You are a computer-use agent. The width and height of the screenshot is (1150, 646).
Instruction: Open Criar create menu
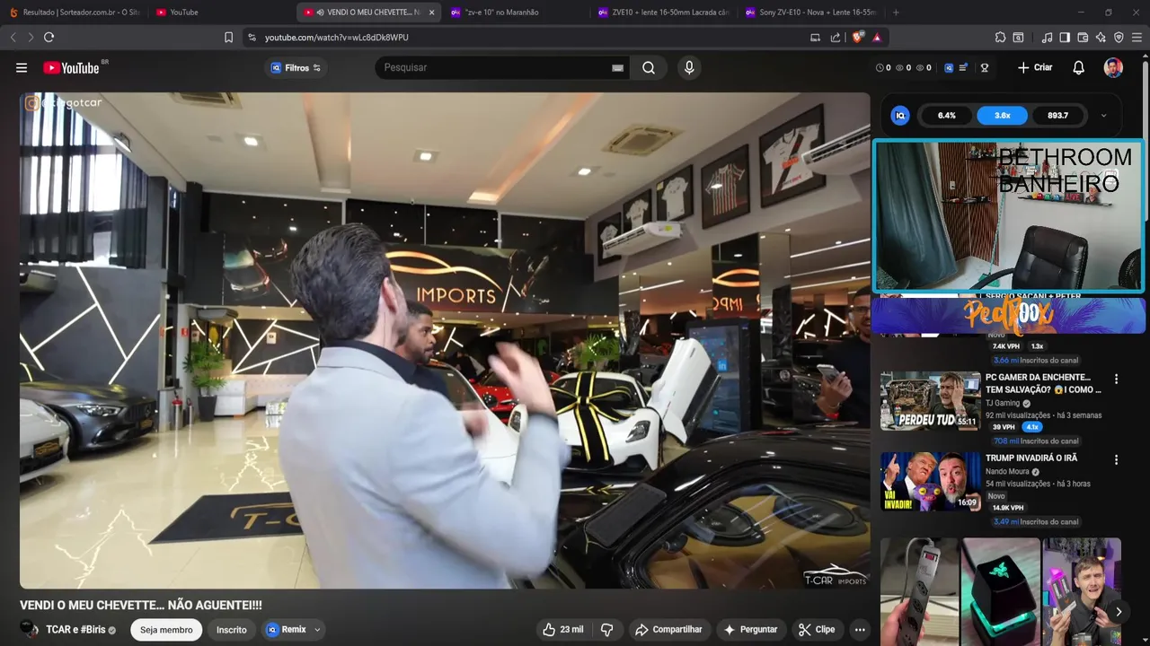pos(1035,67)
